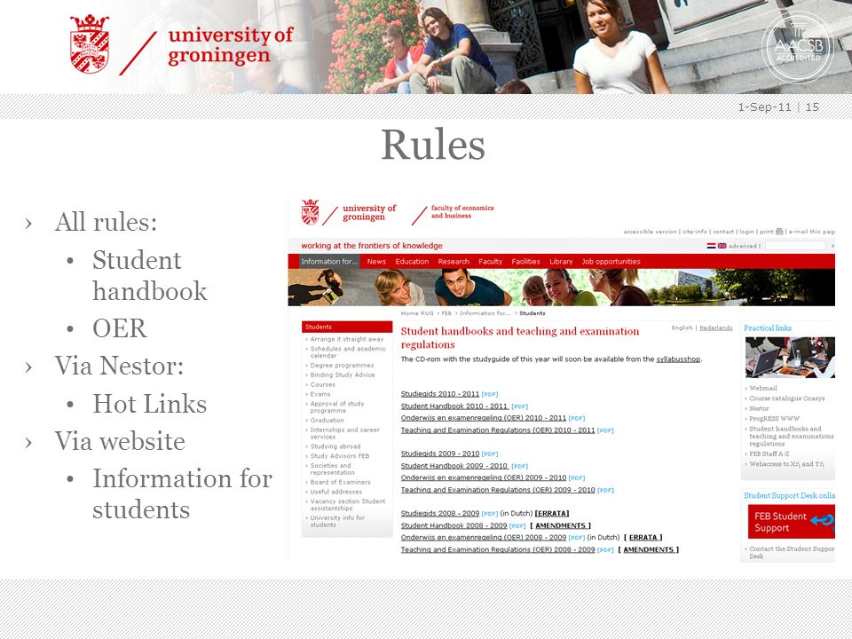Open Study Advisors FEB in sidebar
Viewport: 852px width, 639px height.
(340, 456)
